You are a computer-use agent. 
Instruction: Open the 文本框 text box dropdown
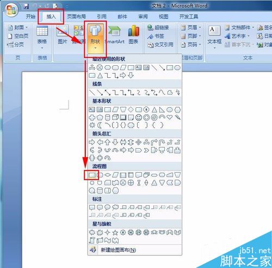tap(214, 38)
